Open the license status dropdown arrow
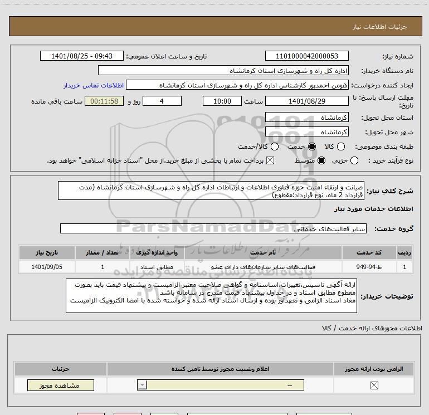Screen dimensions: 429x415 tap(142, 385)
